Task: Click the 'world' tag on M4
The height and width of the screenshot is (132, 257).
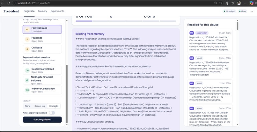Action: coord(199,108)
